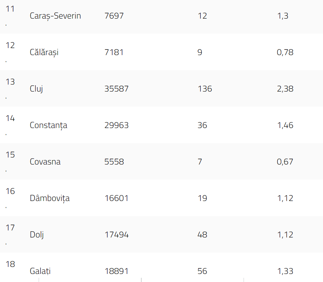Select the 1,33 value for Galați
This screenshot has height=282, width=323.
click(x=285, y=271)
